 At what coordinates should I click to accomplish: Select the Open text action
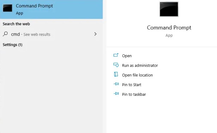coord(127,56)
